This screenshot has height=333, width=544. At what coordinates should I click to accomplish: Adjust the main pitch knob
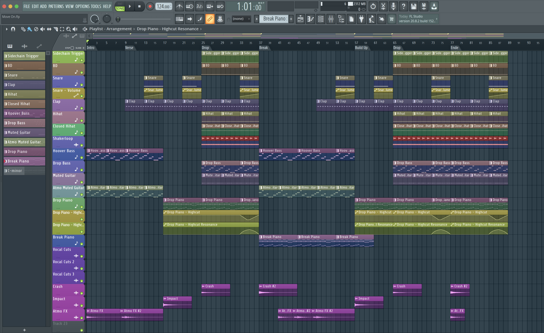[x=107, y=19]
